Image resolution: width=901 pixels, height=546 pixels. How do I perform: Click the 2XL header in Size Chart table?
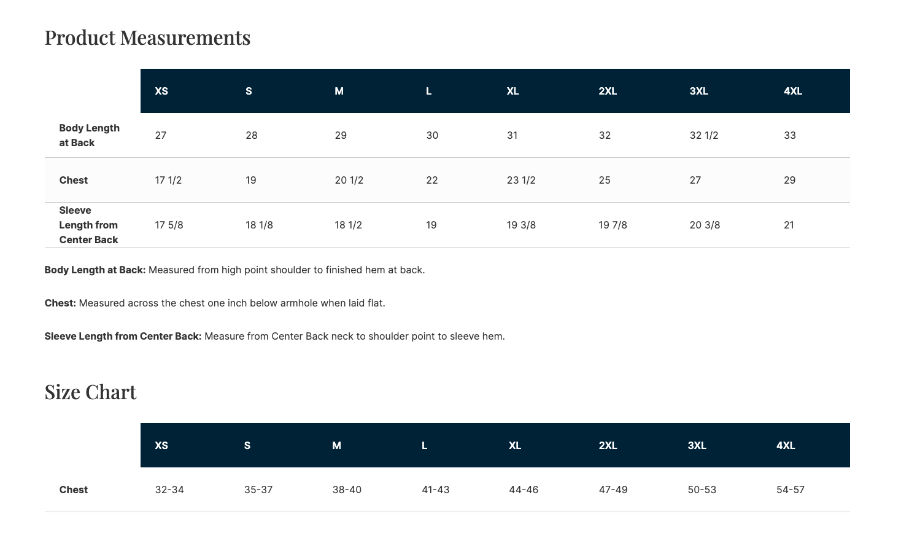(x=608, y=445)
